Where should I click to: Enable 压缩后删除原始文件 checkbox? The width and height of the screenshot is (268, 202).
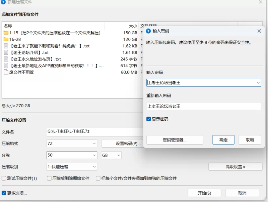click(x=49, y=178)
